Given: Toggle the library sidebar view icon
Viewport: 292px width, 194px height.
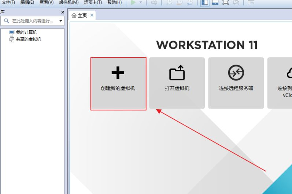Looking at the screenshot, I should 205,3.
